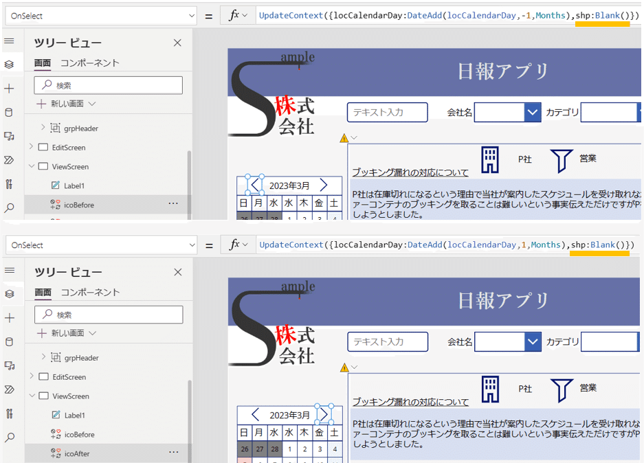Image resolution: width=644 pixels, height=463 pixels.
Task: Click the Insert plus icon in lower sidebar
Action: [x=10, y=317]
